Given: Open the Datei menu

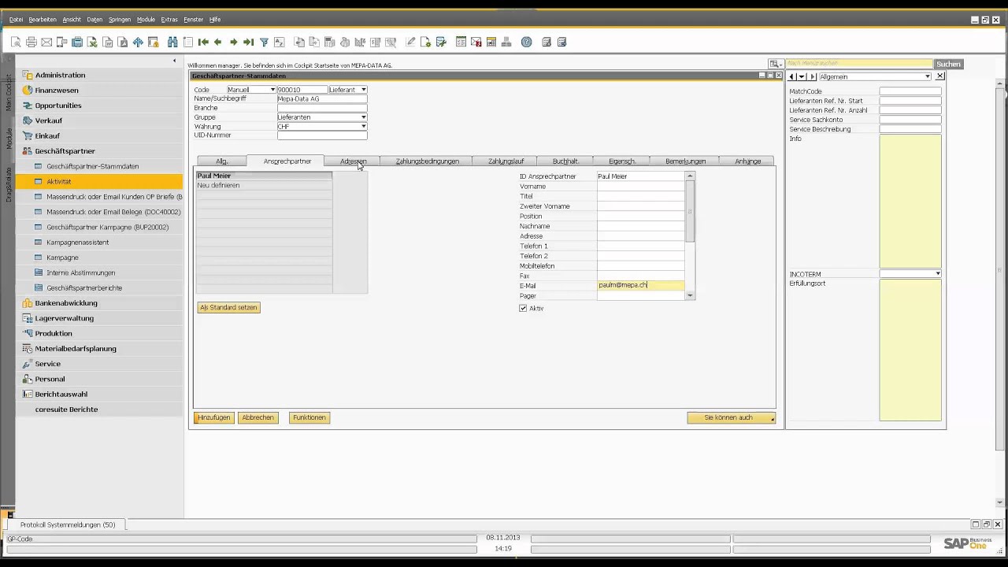Looking at the screenshot, I should click(16, 19).
